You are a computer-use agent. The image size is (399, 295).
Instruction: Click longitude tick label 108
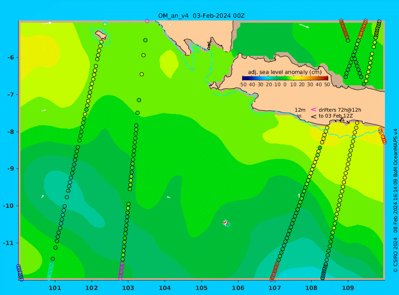coord(311,288)
